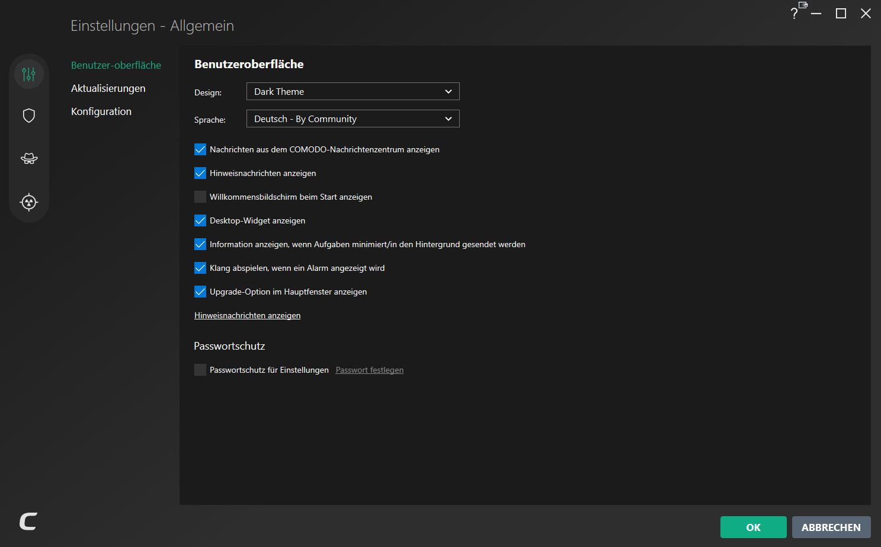
Task: Click the Comodo C logo
Action: coord(28,522)
